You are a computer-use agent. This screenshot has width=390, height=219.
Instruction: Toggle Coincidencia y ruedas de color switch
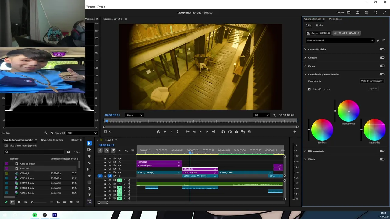pyautogui.click(x=382, y=74)
